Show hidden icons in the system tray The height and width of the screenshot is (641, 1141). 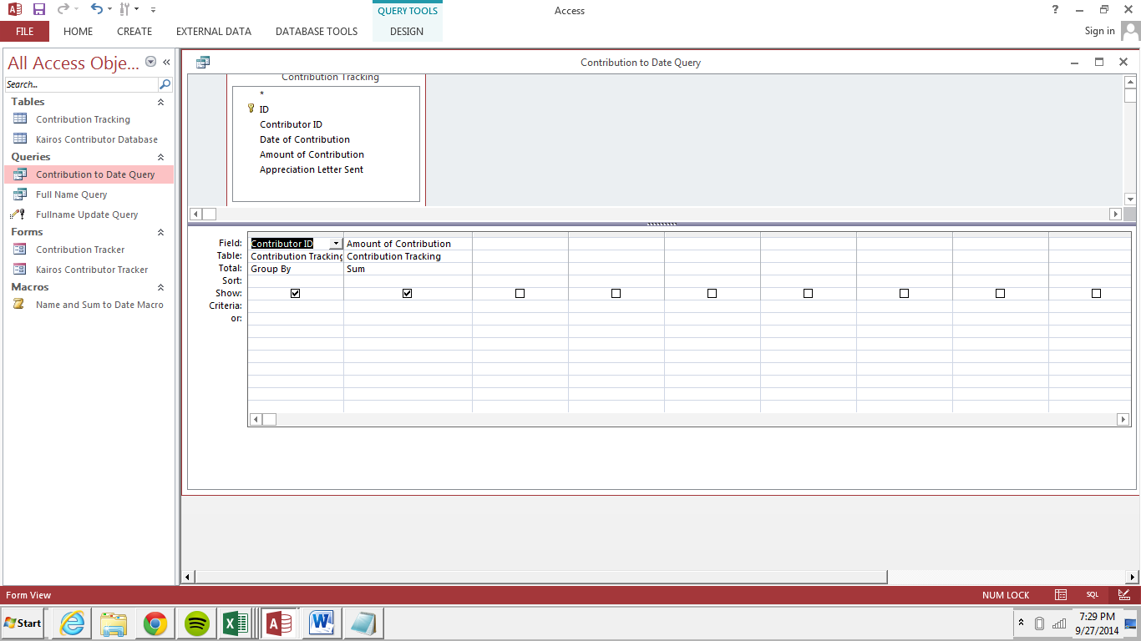1021,623
